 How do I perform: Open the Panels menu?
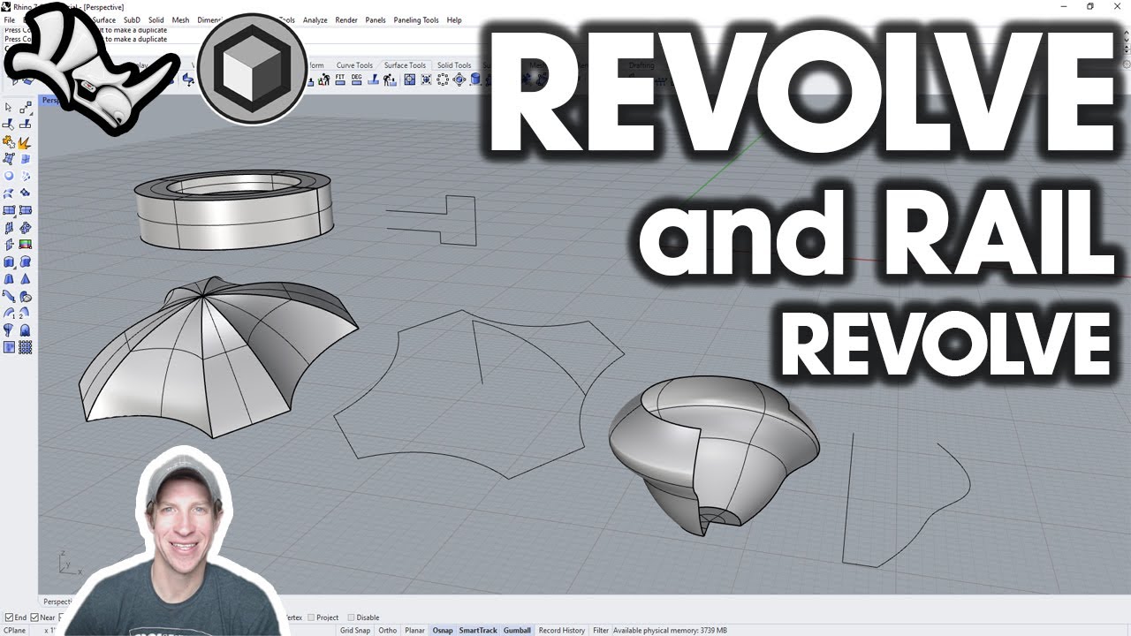point(376,19)
